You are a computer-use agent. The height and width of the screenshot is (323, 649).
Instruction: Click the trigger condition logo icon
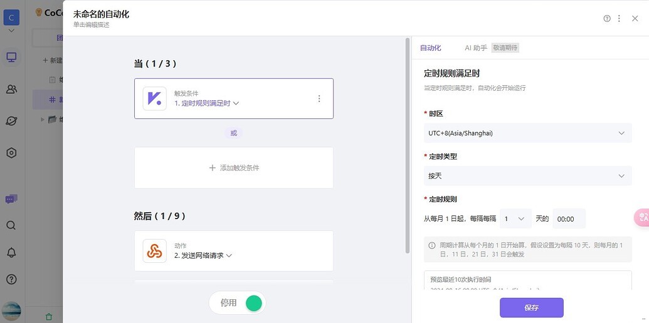tap(154, 99)
